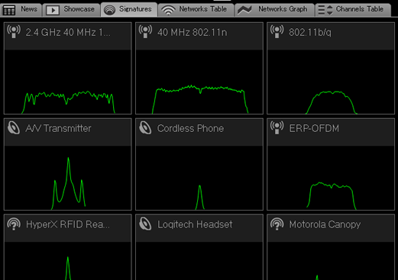Open the Motorola Canopy spectrum graph
The image size is (398, 280).
coord(331,261)
